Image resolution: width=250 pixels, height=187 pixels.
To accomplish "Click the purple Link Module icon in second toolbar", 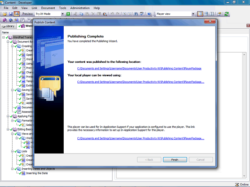I will point(5,20).
